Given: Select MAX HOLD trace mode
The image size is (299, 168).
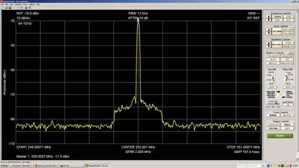Looking at the screenshot, I should tap(287, 115).
